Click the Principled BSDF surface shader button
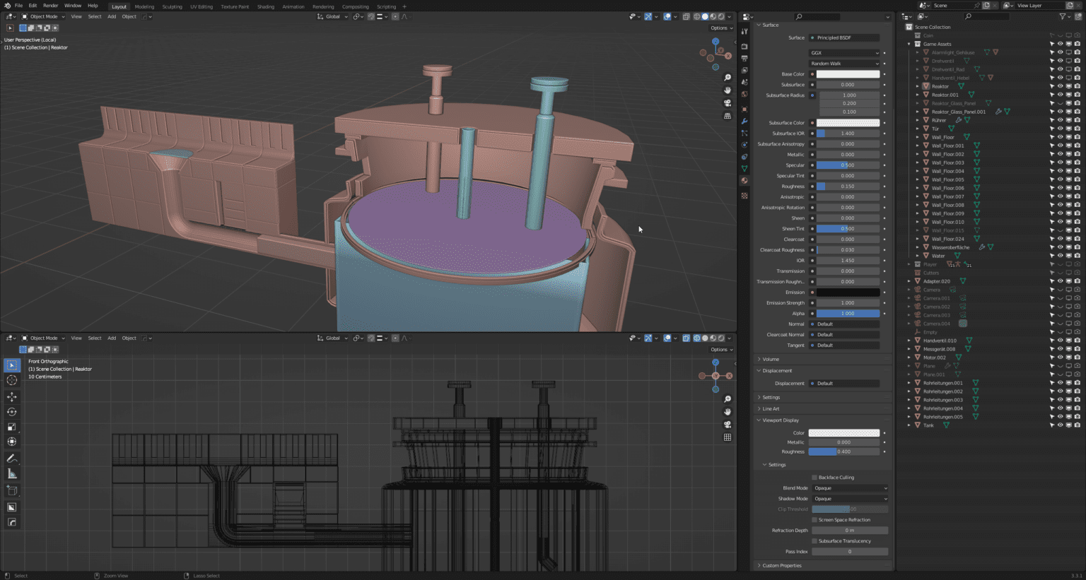 845,37
